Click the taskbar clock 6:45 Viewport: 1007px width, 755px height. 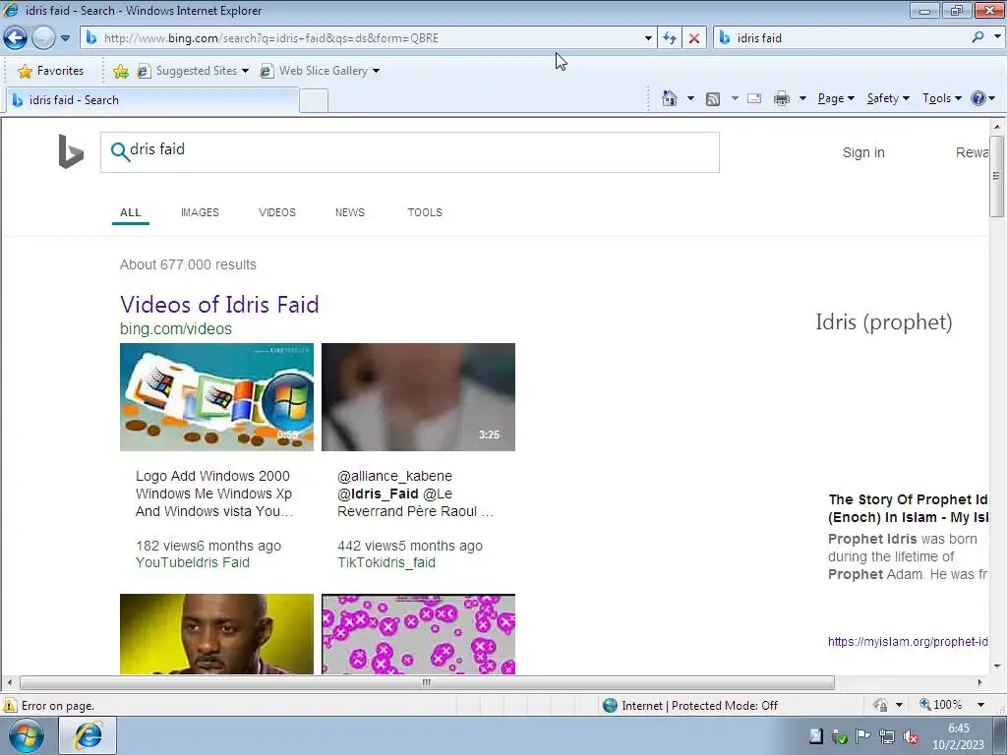pos(958,736)
